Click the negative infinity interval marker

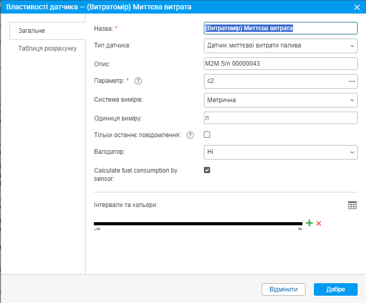(x=97, y=229)
